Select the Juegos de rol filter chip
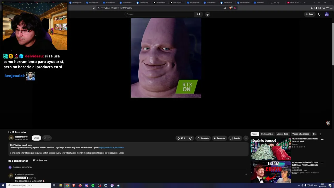Viewport: 334px width, 188px height. [x=283, y=134]
